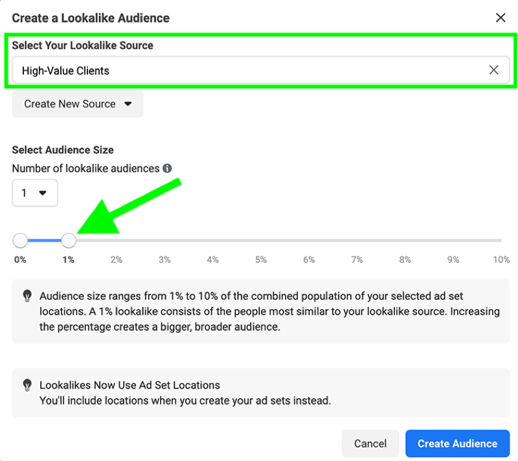Click the Lookalikes Now Use Ad Set Locations notice
518x461 pixels.
[261, 392]
